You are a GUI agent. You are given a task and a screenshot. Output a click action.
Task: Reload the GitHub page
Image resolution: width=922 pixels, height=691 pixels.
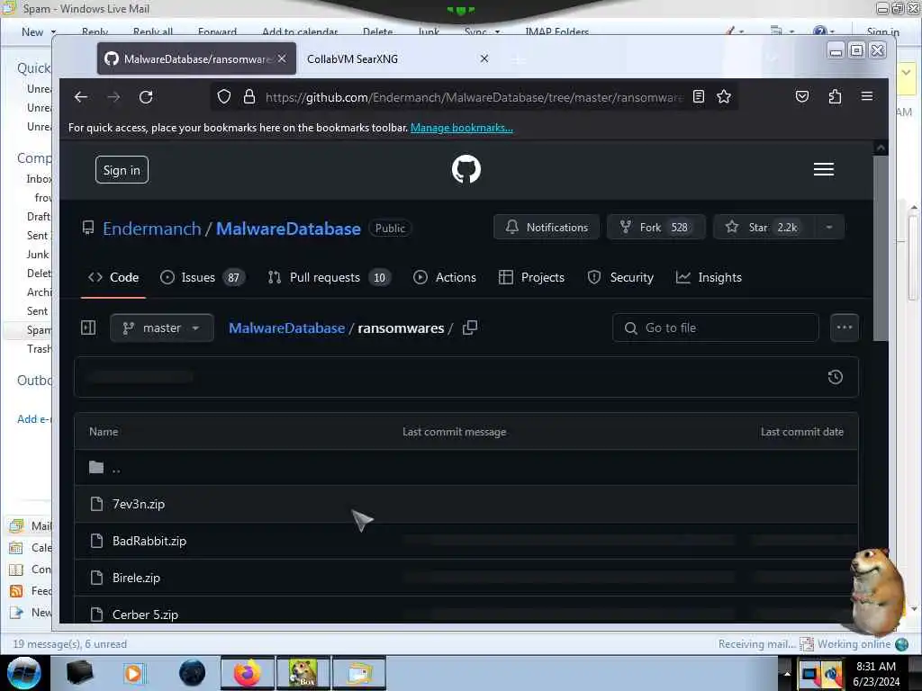[146, 97]
